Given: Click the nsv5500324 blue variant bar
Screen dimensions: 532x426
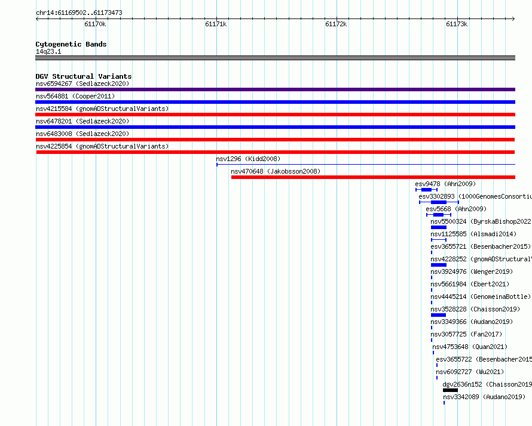Looking at the screenshot, I should (439, 227).
